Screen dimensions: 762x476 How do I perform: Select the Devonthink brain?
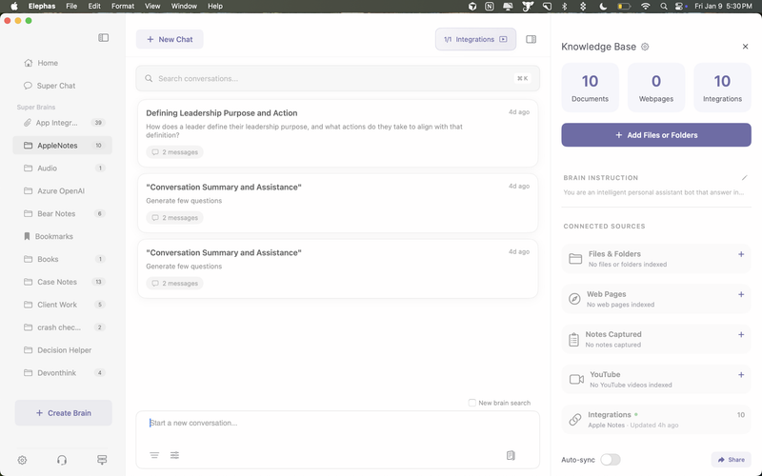click(x=62, y=373)
